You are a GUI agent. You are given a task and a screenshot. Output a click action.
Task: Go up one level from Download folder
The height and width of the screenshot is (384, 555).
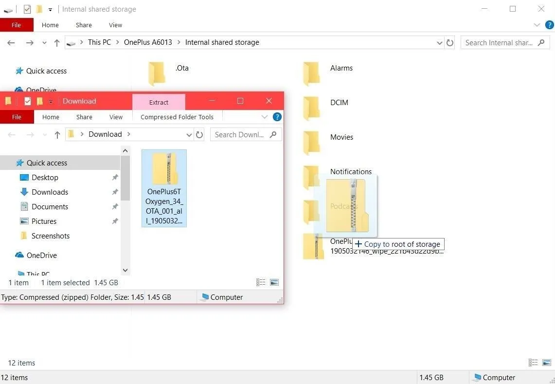57,135
